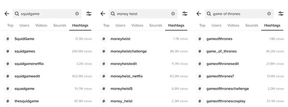
Task: Open the moneyheist5 hashtag result
Action: tap(144, 89)
